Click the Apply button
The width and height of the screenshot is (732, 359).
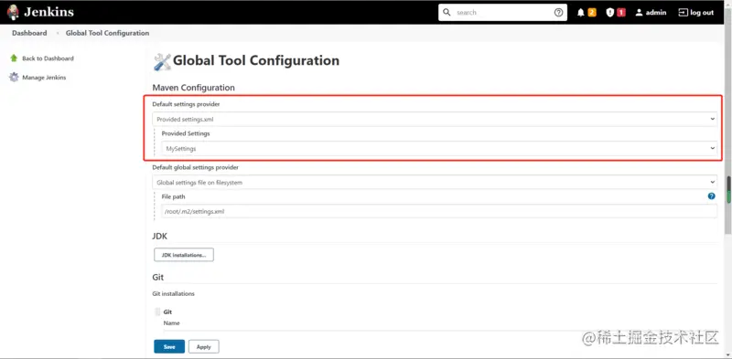point(204,346)
